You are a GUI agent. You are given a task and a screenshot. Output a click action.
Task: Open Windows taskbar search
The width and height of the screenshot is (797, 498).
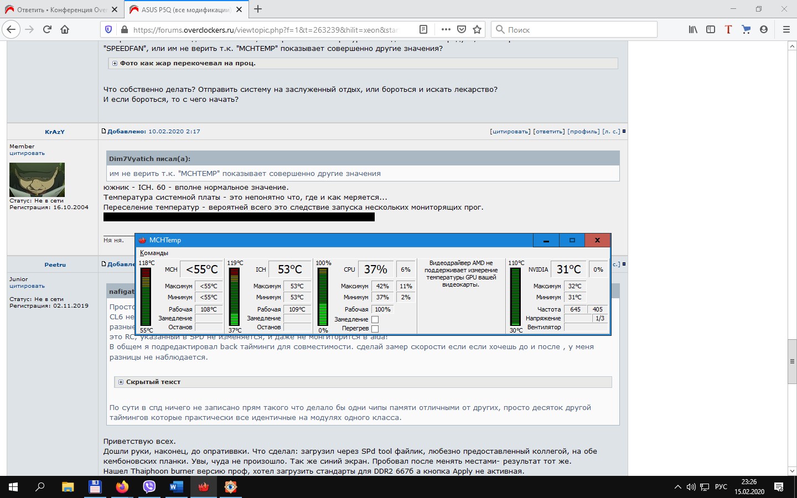click(40, 487)
